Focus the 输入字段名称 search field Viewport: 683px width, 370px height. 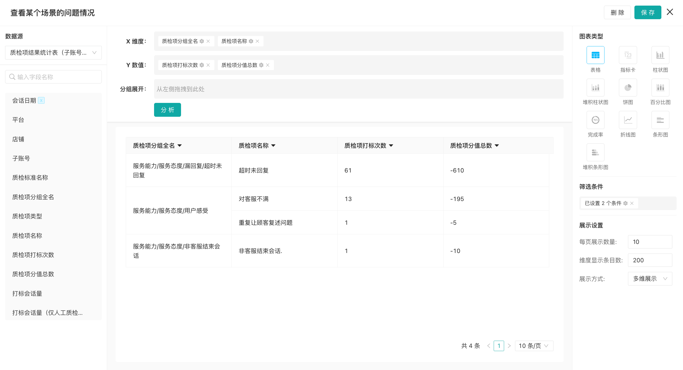53,77
